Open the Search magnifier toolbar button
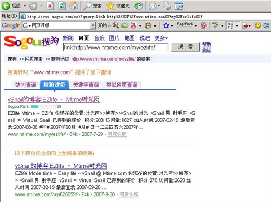 pyautogui.click(x=92, y=6)
